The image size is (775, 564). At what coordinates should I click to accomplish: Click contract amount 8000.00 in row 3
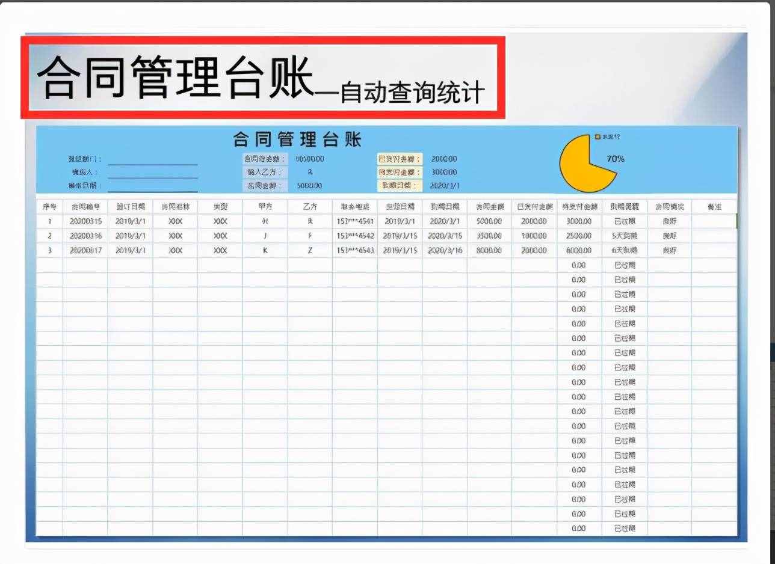point(489,250)
